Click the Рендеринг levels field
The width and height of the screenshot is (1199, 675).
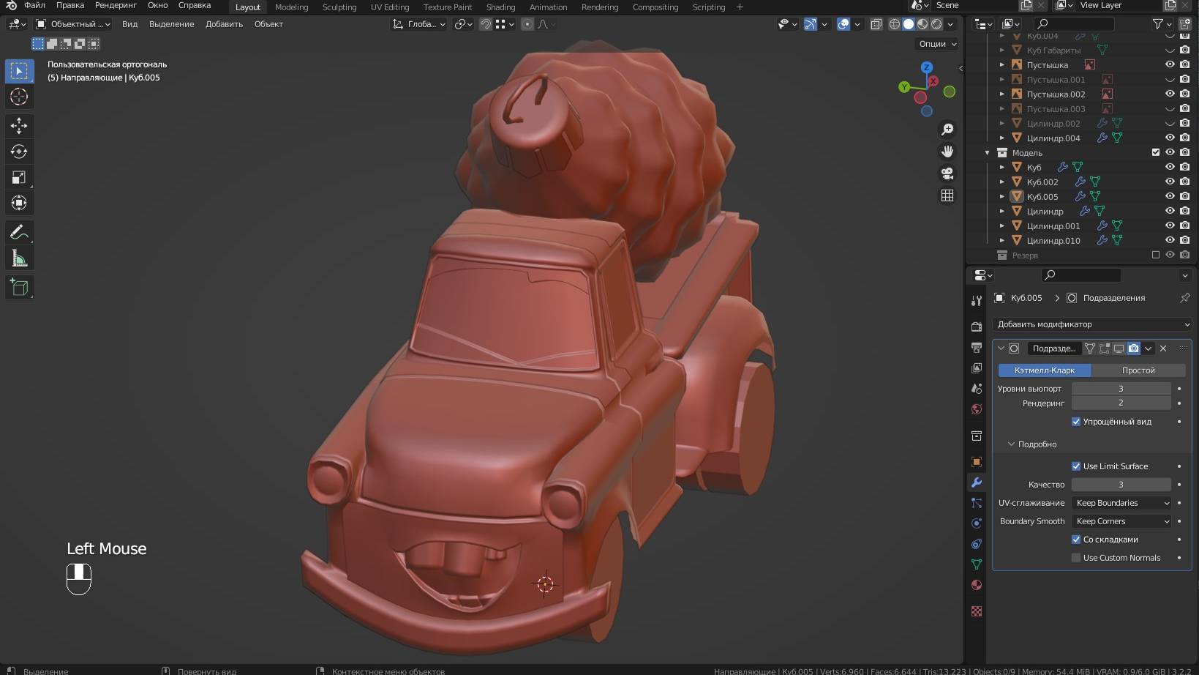tap(1121, 403)
